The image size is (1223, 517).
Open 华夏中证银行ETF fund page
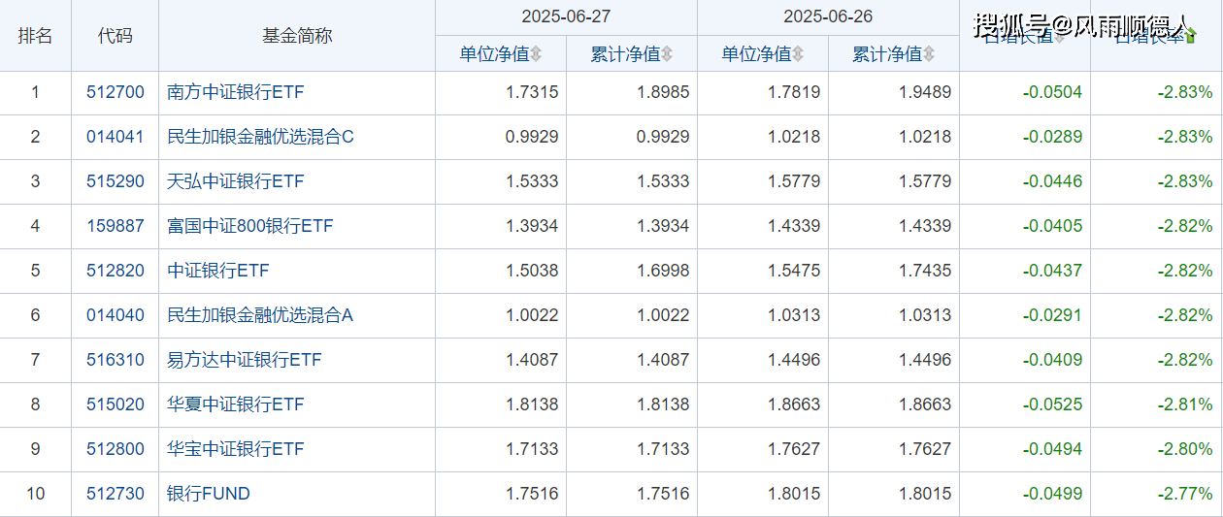[236, 405]
